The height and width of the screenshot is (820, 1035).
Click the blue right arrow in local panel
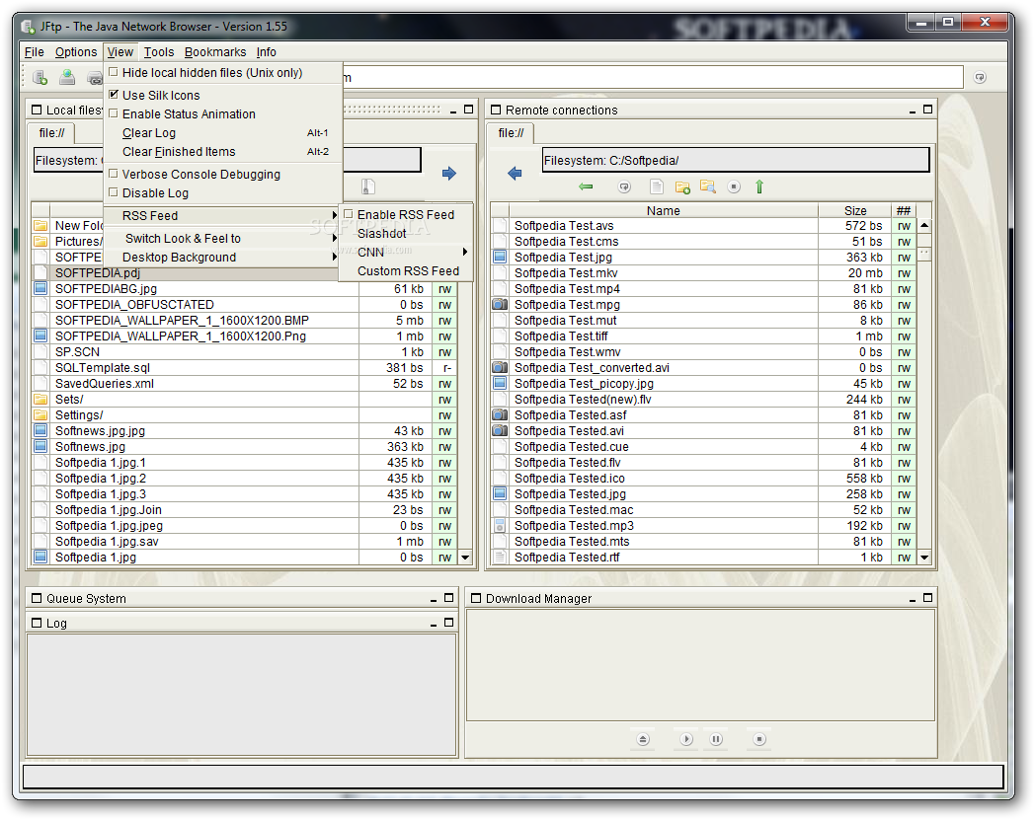coord(449,174)
